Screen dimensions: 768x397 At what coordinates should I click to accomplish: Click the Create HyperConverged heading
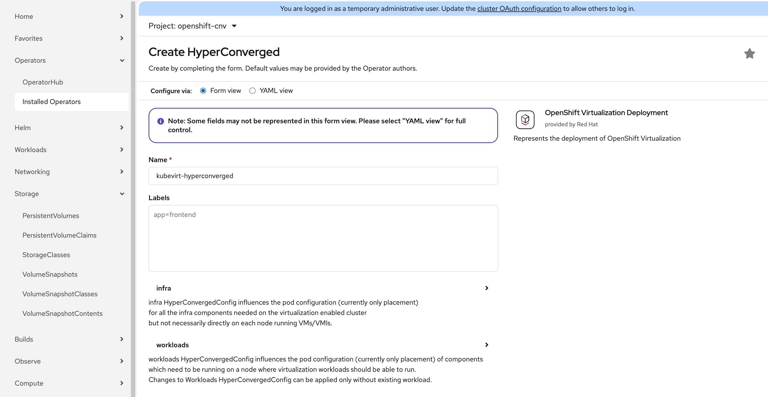click(214, 52)
